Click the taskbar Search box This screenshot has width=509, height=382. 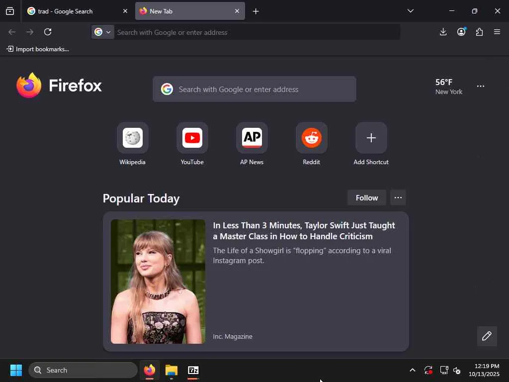(x=83, y=370)
